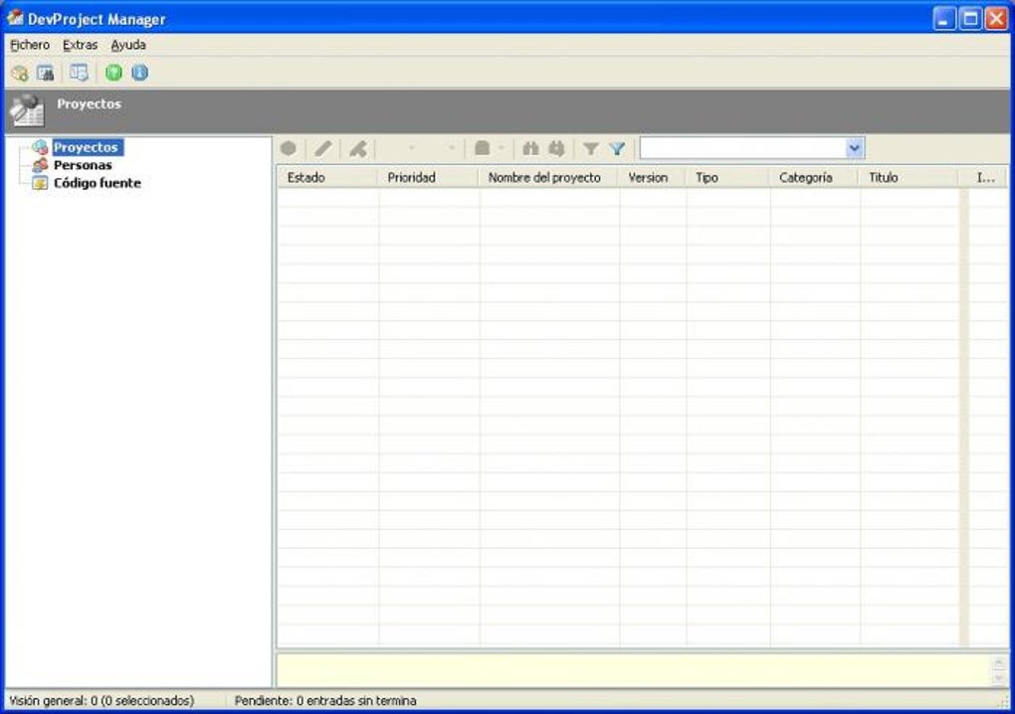Open the database connection icon on the toolbar
Viewport: 1015px width, 714px height.
pyautogui.click(x=20, y=72)
